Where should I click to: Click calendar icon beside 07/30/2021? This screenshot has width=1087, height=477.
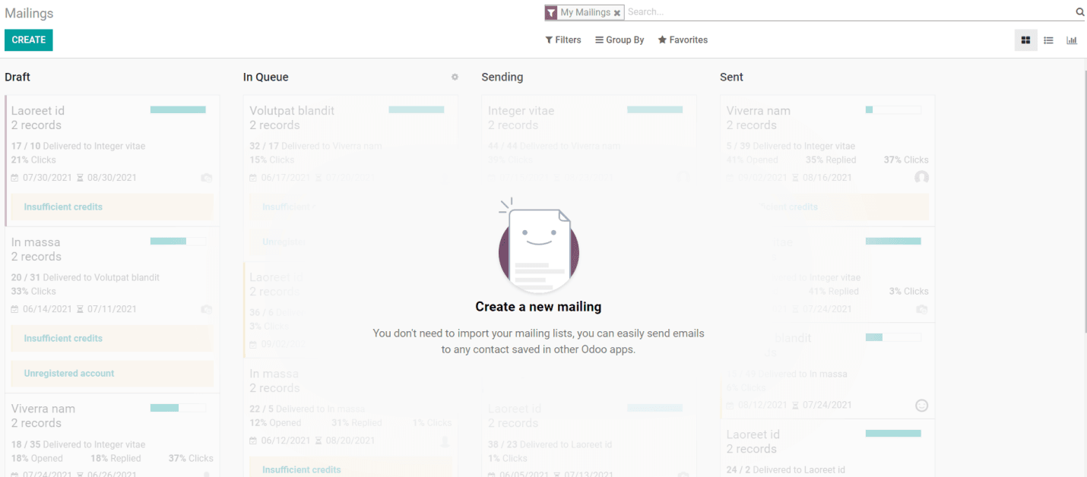pyautogui.click(x=14, y=178)
